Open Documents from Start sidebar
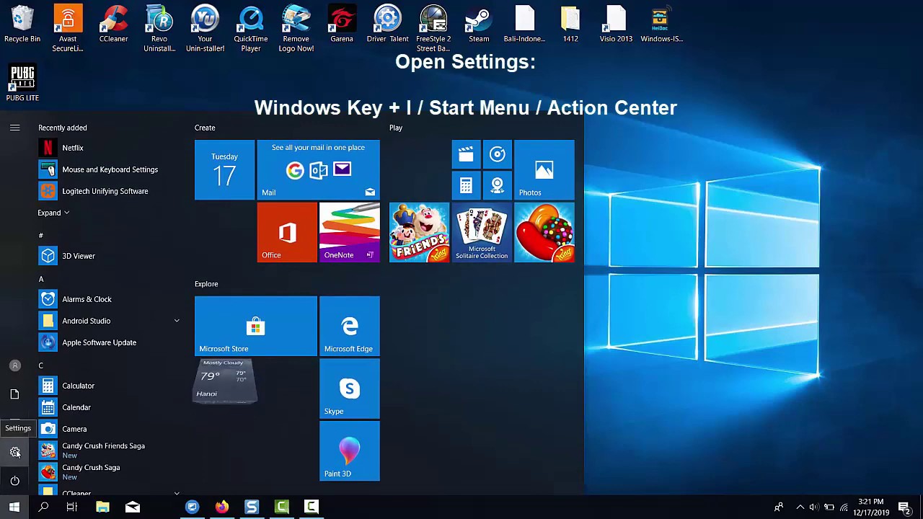Image resolution: width=923 pixels, height=519 pixels. [x=14, y=394]
